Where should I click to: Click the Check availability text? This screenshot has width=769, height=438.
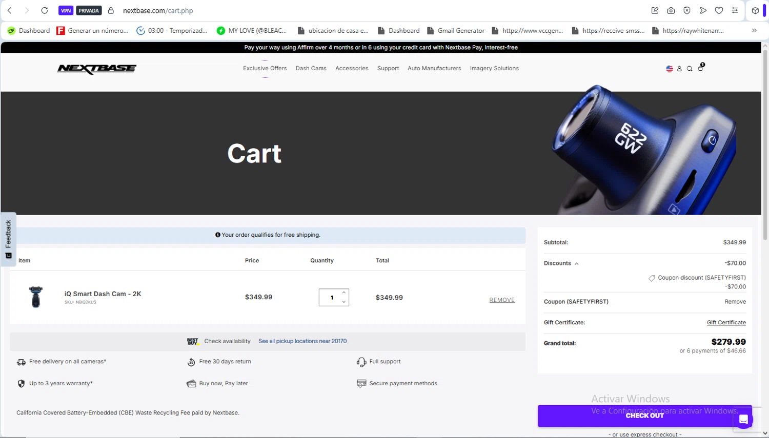click(227, 341)
